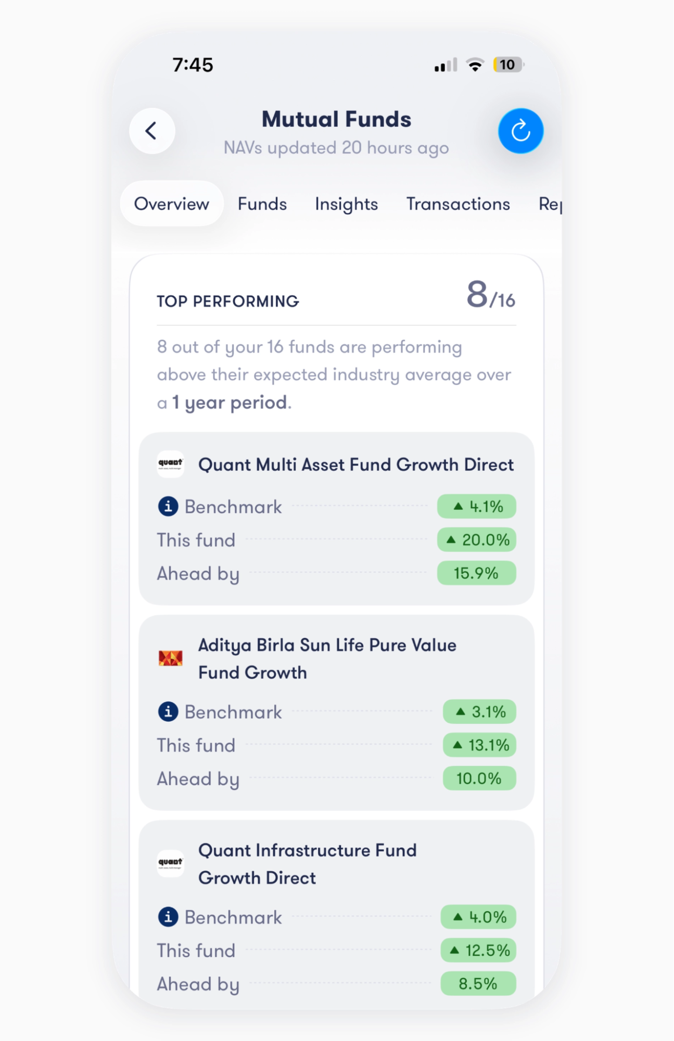Open Quant Infrastructure Fund Growth Direct

coord(308,864)
